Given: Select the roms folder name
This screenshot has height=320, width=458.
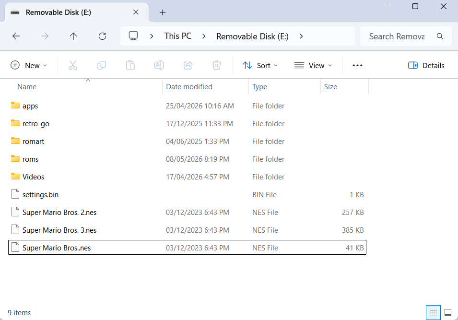Looking at the screenshot, I should [30, 159].
